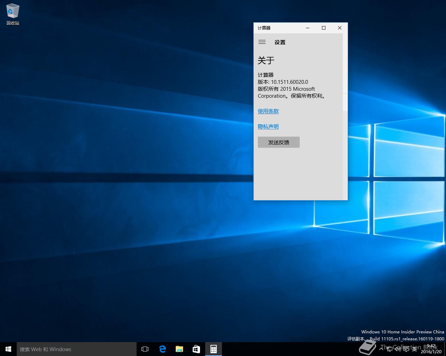
Task: Select the Calculator taskbar icon
Action: pyautogui.click(x=214, y=349)
